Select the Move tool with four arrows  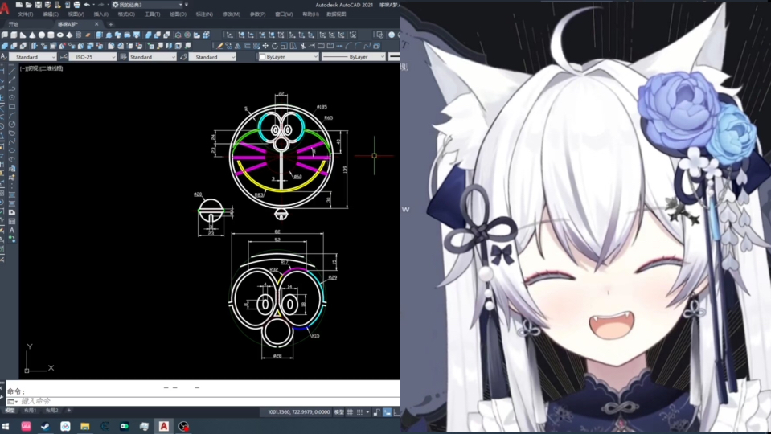(265, 46)
